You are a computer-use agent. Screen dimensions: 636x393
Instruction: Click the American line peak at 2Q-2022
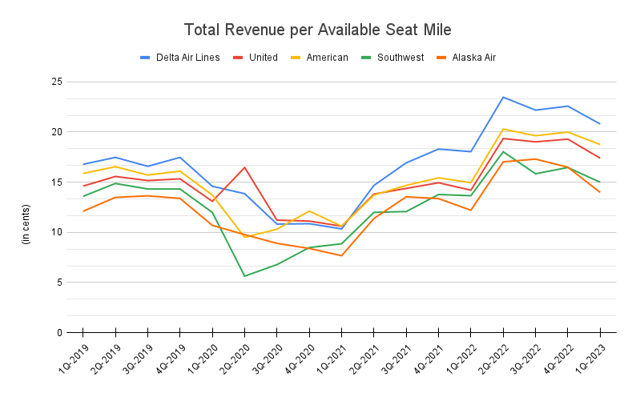click(503, 129)
